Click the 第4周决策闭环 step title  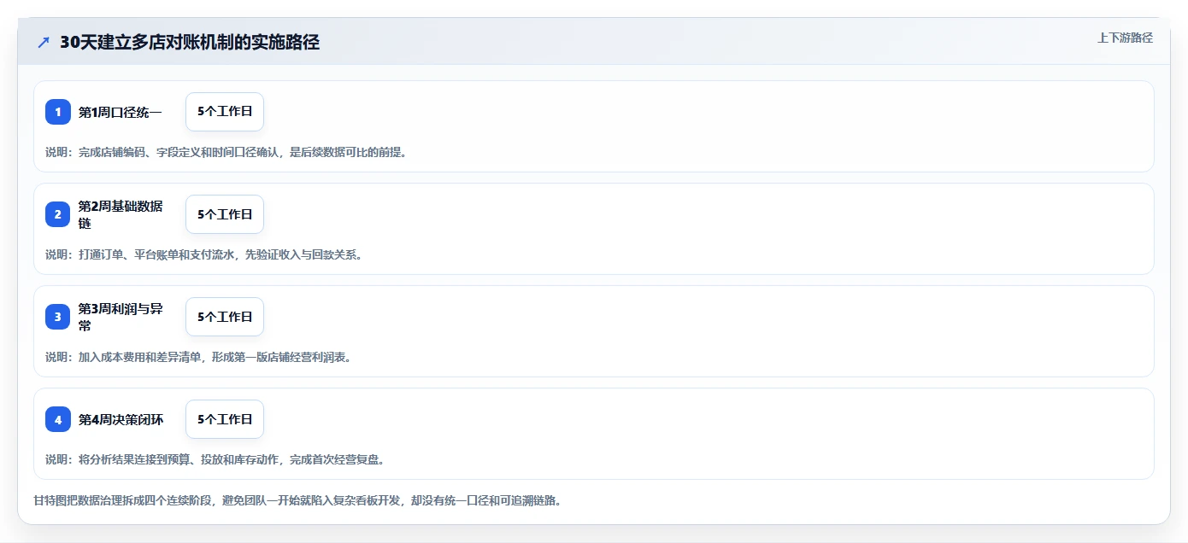tap(121, 419)
